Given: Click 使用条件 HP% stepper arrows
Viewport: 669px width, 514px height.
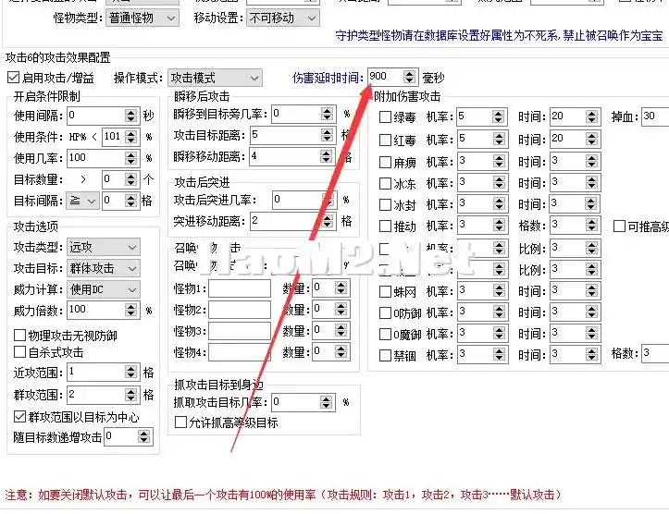Looking at the screenshot, I should pos(131,137).
